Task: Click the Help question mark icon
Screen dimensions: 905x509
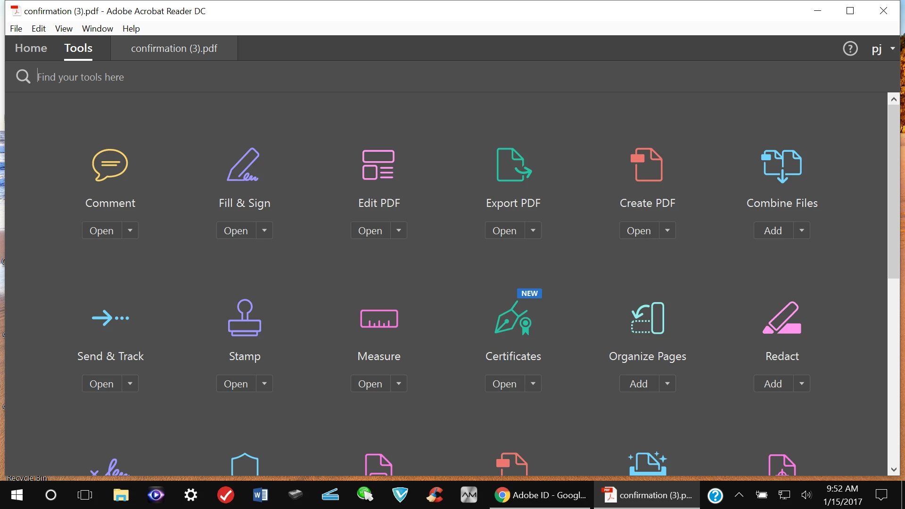Action: tap(850, 49)
